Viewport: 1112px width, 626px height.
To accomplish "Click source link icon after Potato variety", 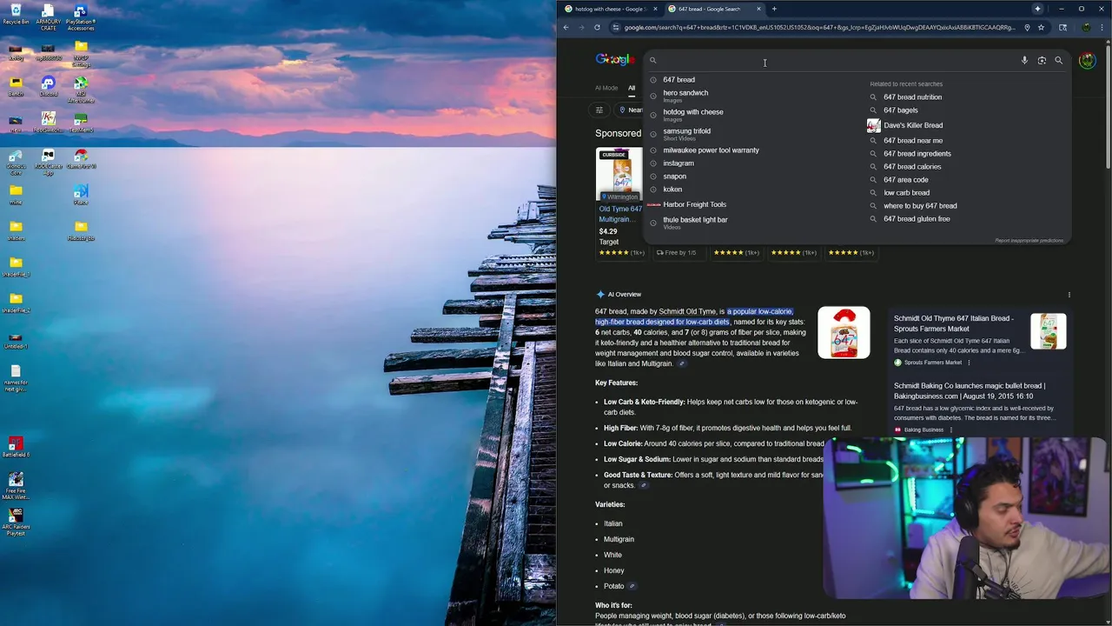I will point(632,586).
